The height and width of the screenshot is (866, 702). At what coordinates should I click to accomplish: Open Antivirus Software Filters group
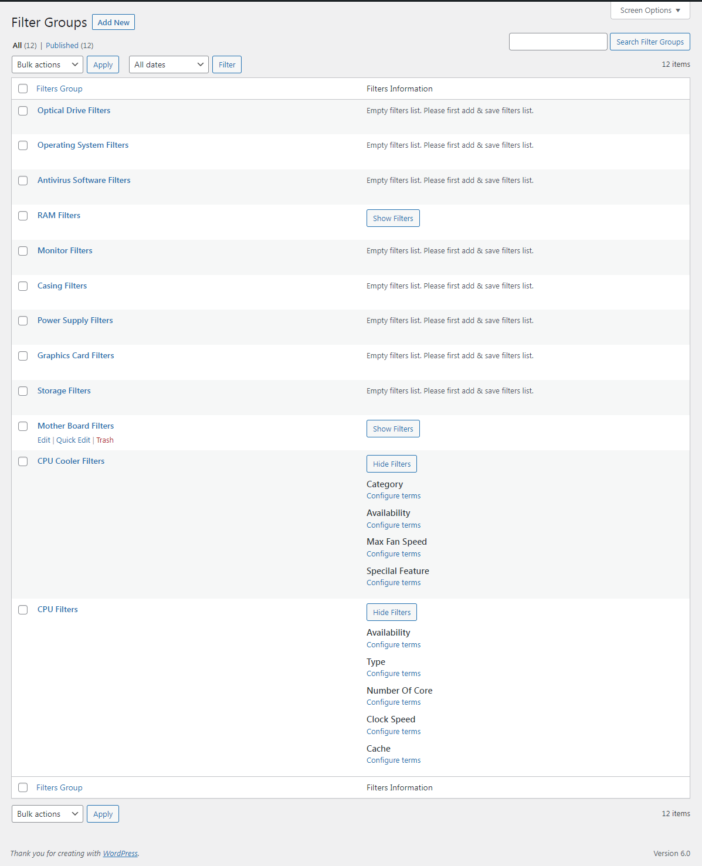pos(84,180)
